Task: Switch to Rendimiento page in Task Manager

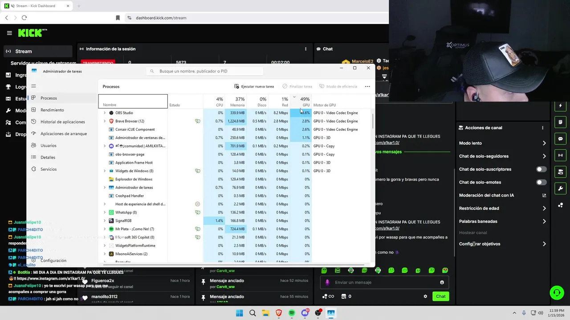Action: [x=62, y=110]
